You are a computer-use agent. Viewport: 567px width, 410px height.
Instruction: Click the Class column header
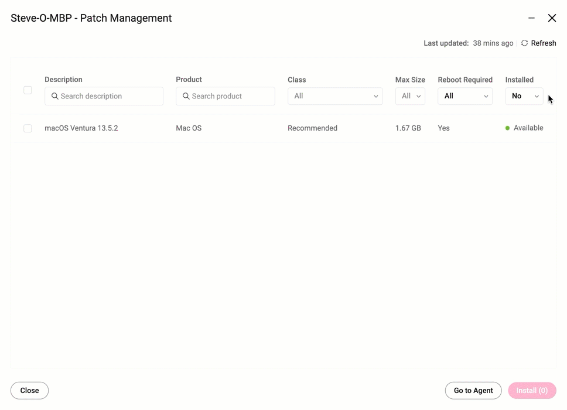(x=297, y=80)
